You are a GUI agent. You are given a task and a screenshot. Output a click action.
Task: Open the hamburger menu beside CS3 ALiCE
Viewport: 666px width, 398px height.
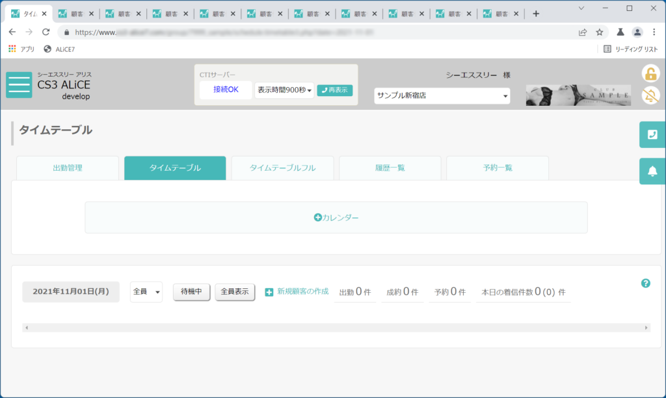(x=19, y=85)
